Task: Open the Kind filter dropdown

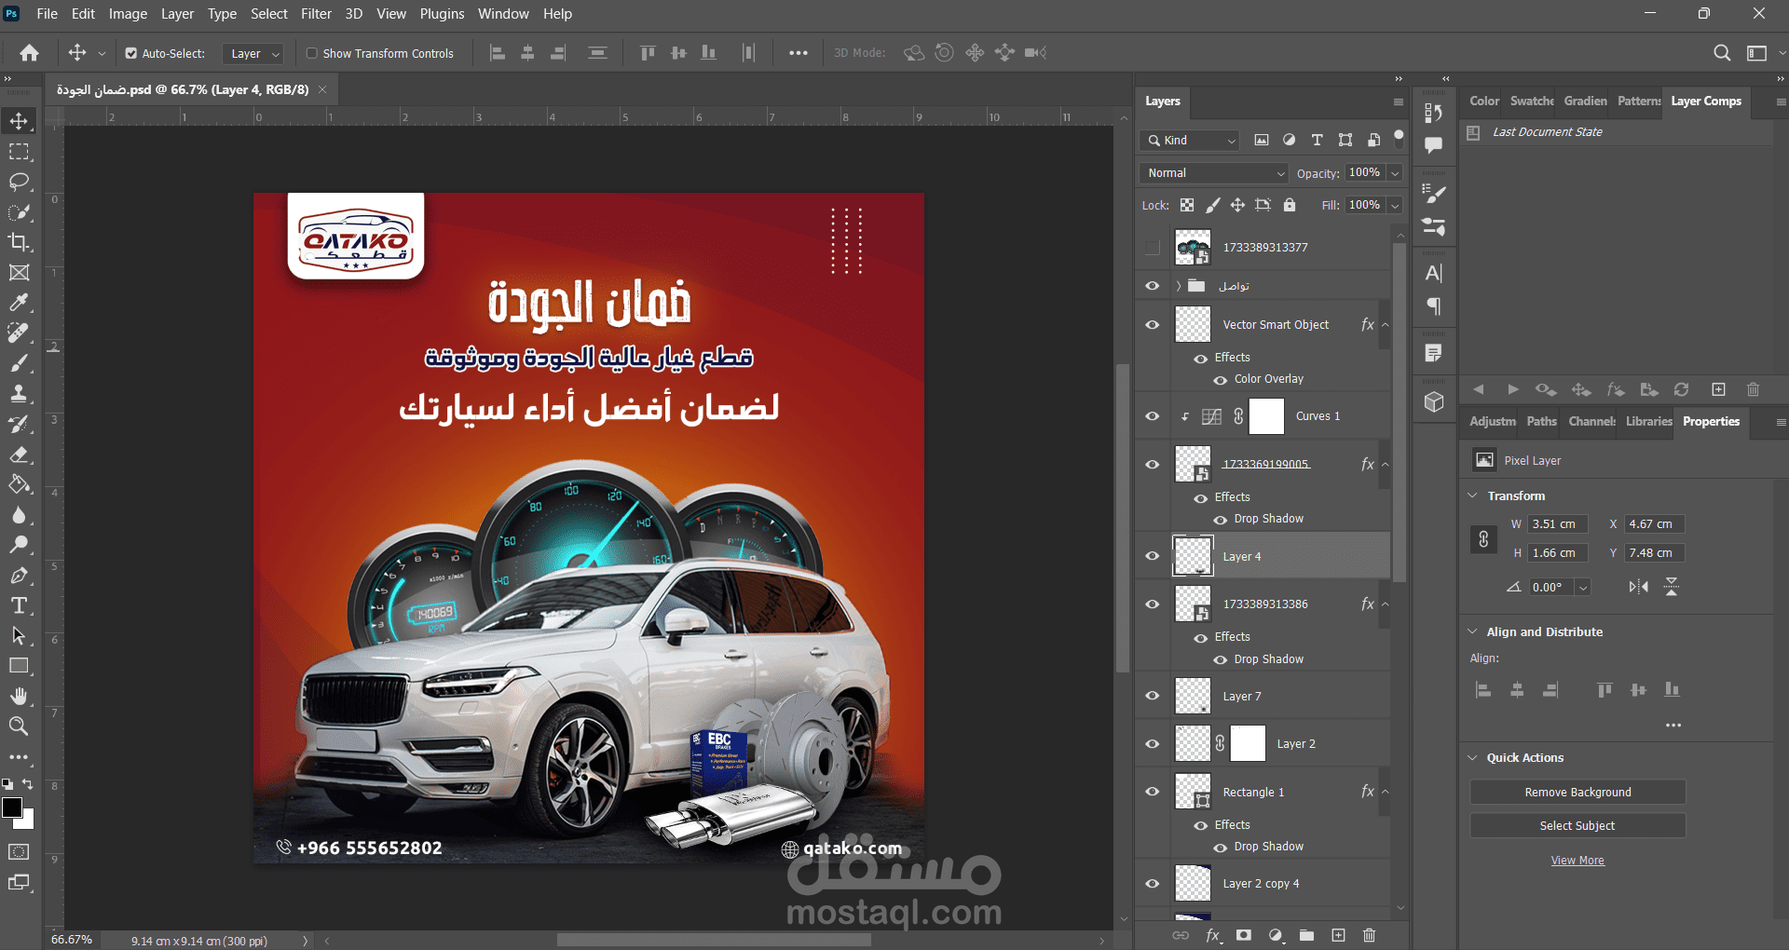Action: tap(1190, 140)
